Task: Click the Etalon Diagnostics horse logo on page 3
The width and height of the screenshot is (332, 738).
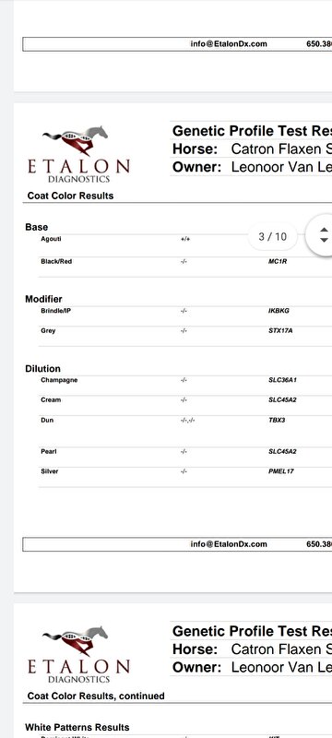Action: (x=78, y=154)
